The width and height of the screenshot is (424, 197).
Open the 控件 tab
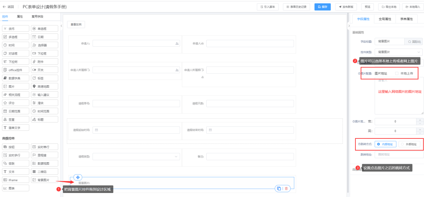[x=5, y=16]
